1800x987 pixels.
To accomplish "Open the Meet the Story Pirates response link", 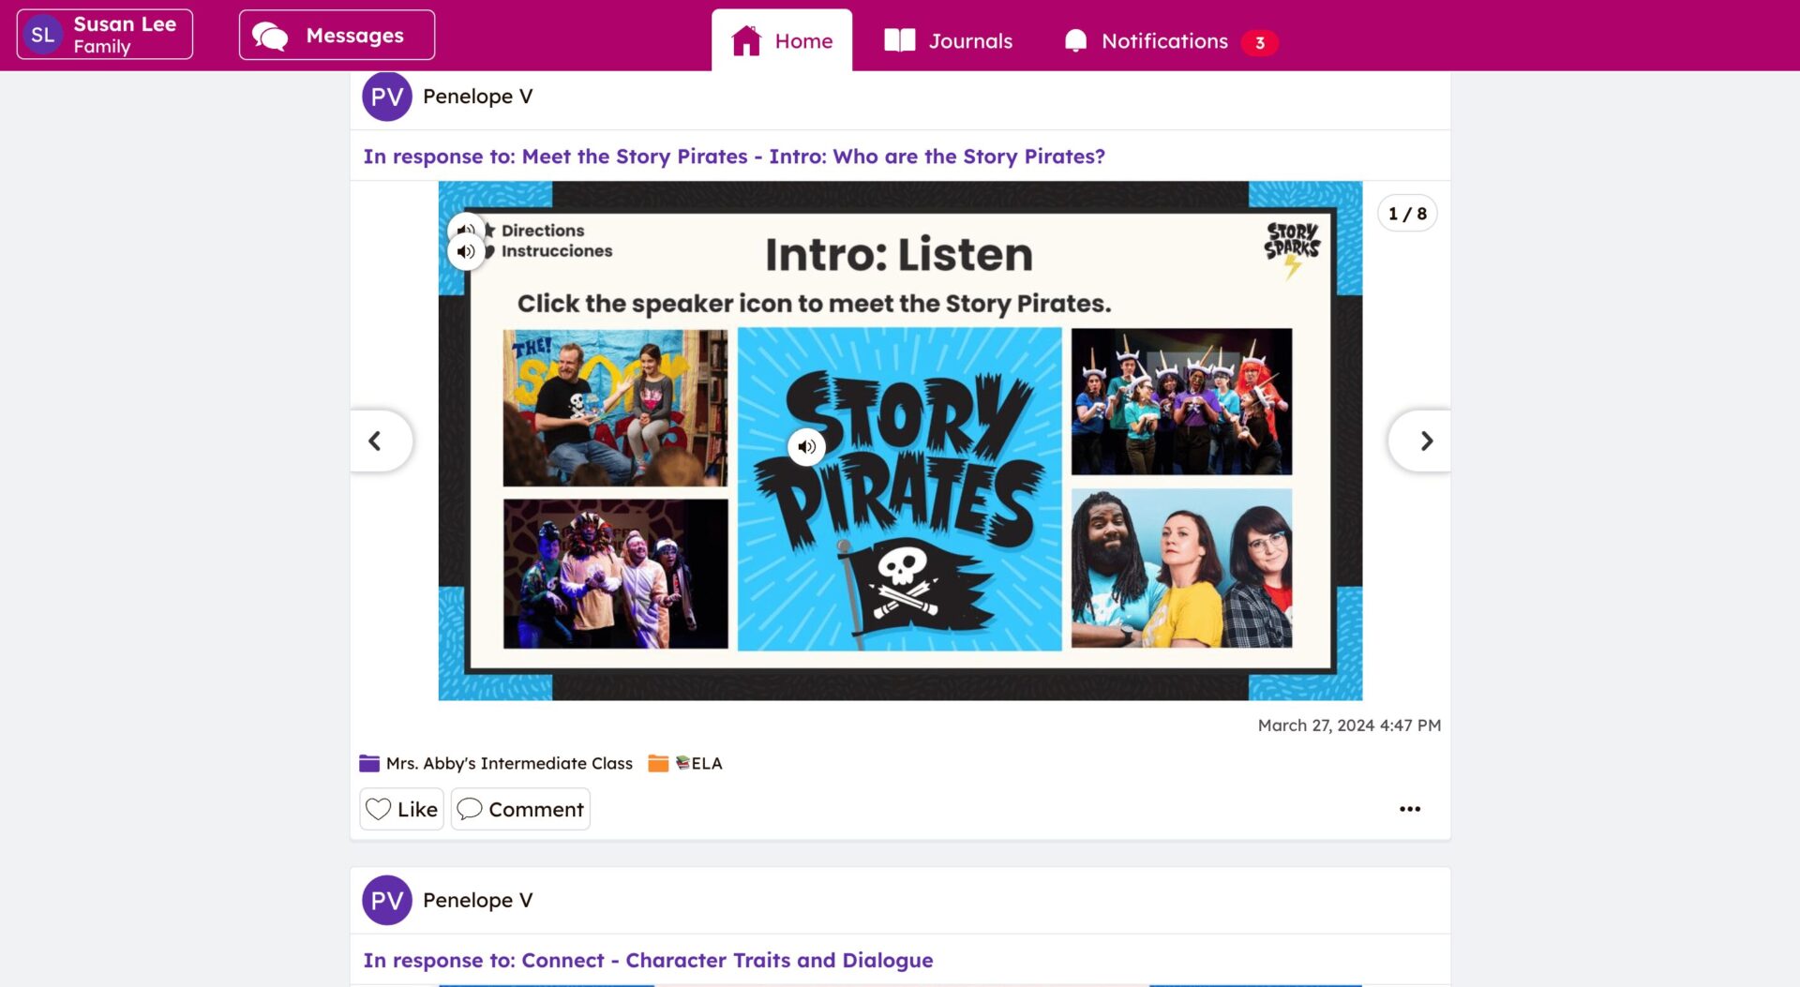I will [x=734, y=157].
